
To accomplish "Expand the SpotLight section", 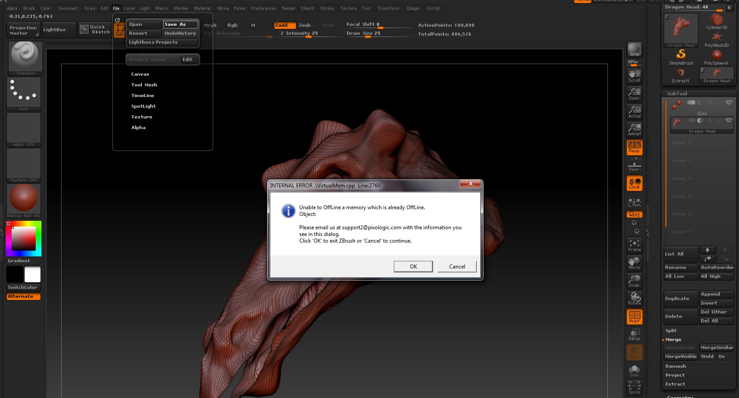I will click(x=144, y=106).
